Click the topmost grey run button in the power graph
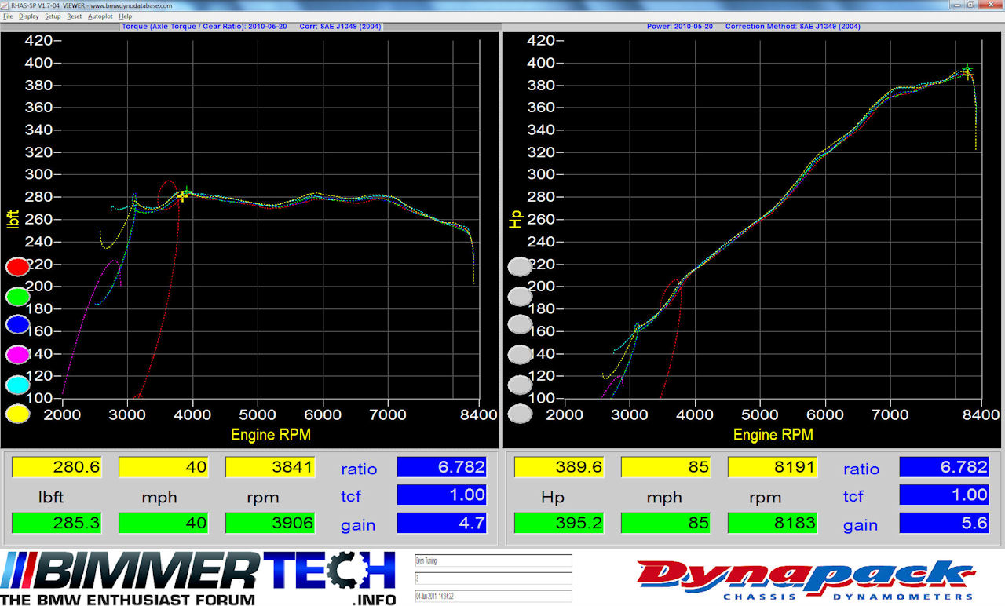Screen dimensions: 1005x606 [520, 267]
